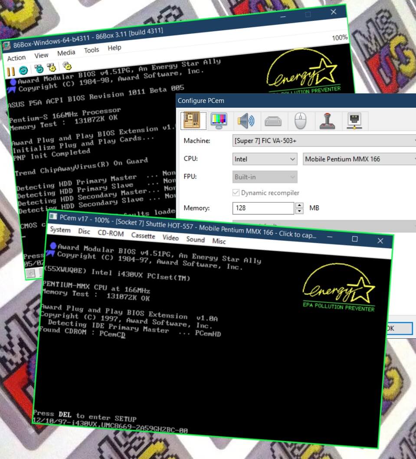Open the Tools menu in 86Box
The height and width of the screenshot is (459, 416).
92,50
